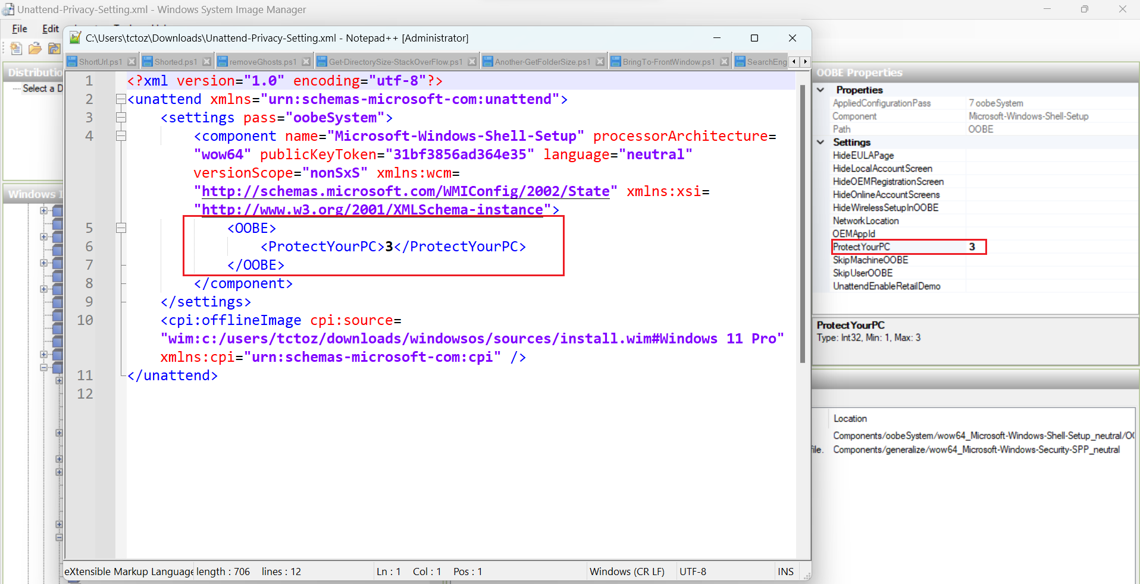1140x584 pixels.
Task: Select the HideEULAPage setting
Action: click(x=863, y=155)
